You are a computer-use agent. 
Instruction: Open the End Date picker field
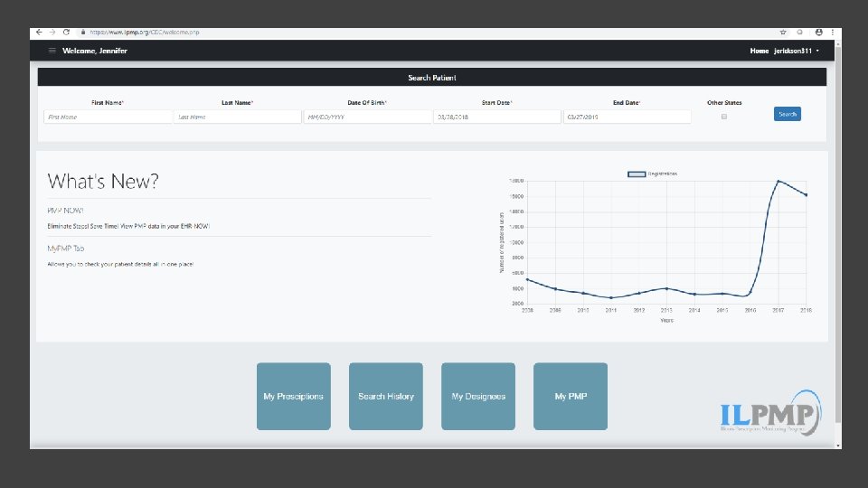tap(627, 117)
